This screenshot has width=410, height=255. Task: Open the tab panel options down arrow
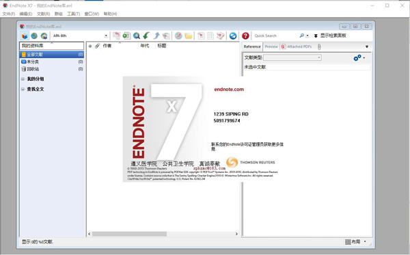point(367,46)
